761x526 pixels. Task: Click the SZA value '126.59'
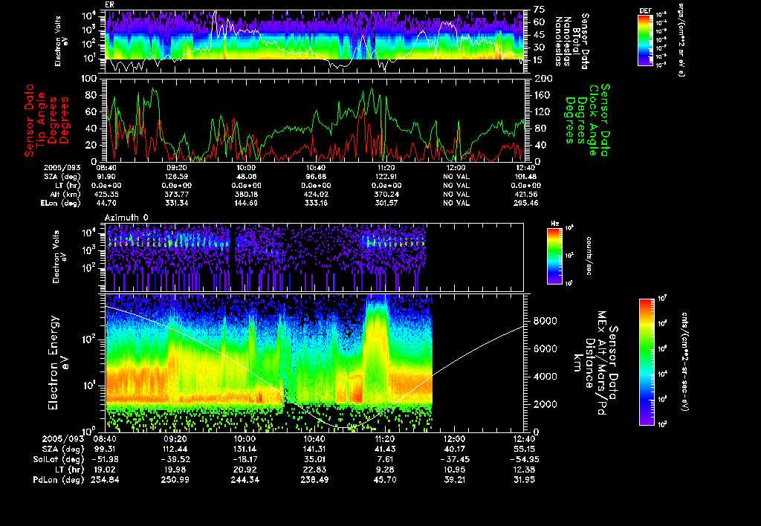coord(176,177)
